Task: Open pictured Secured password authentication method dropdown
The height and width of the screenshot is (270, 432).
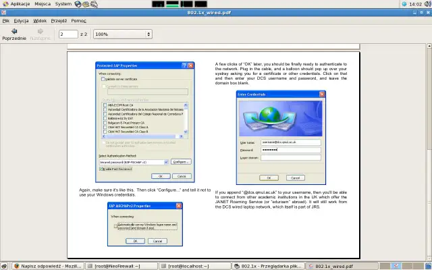Action: click(x=166, y=162)
